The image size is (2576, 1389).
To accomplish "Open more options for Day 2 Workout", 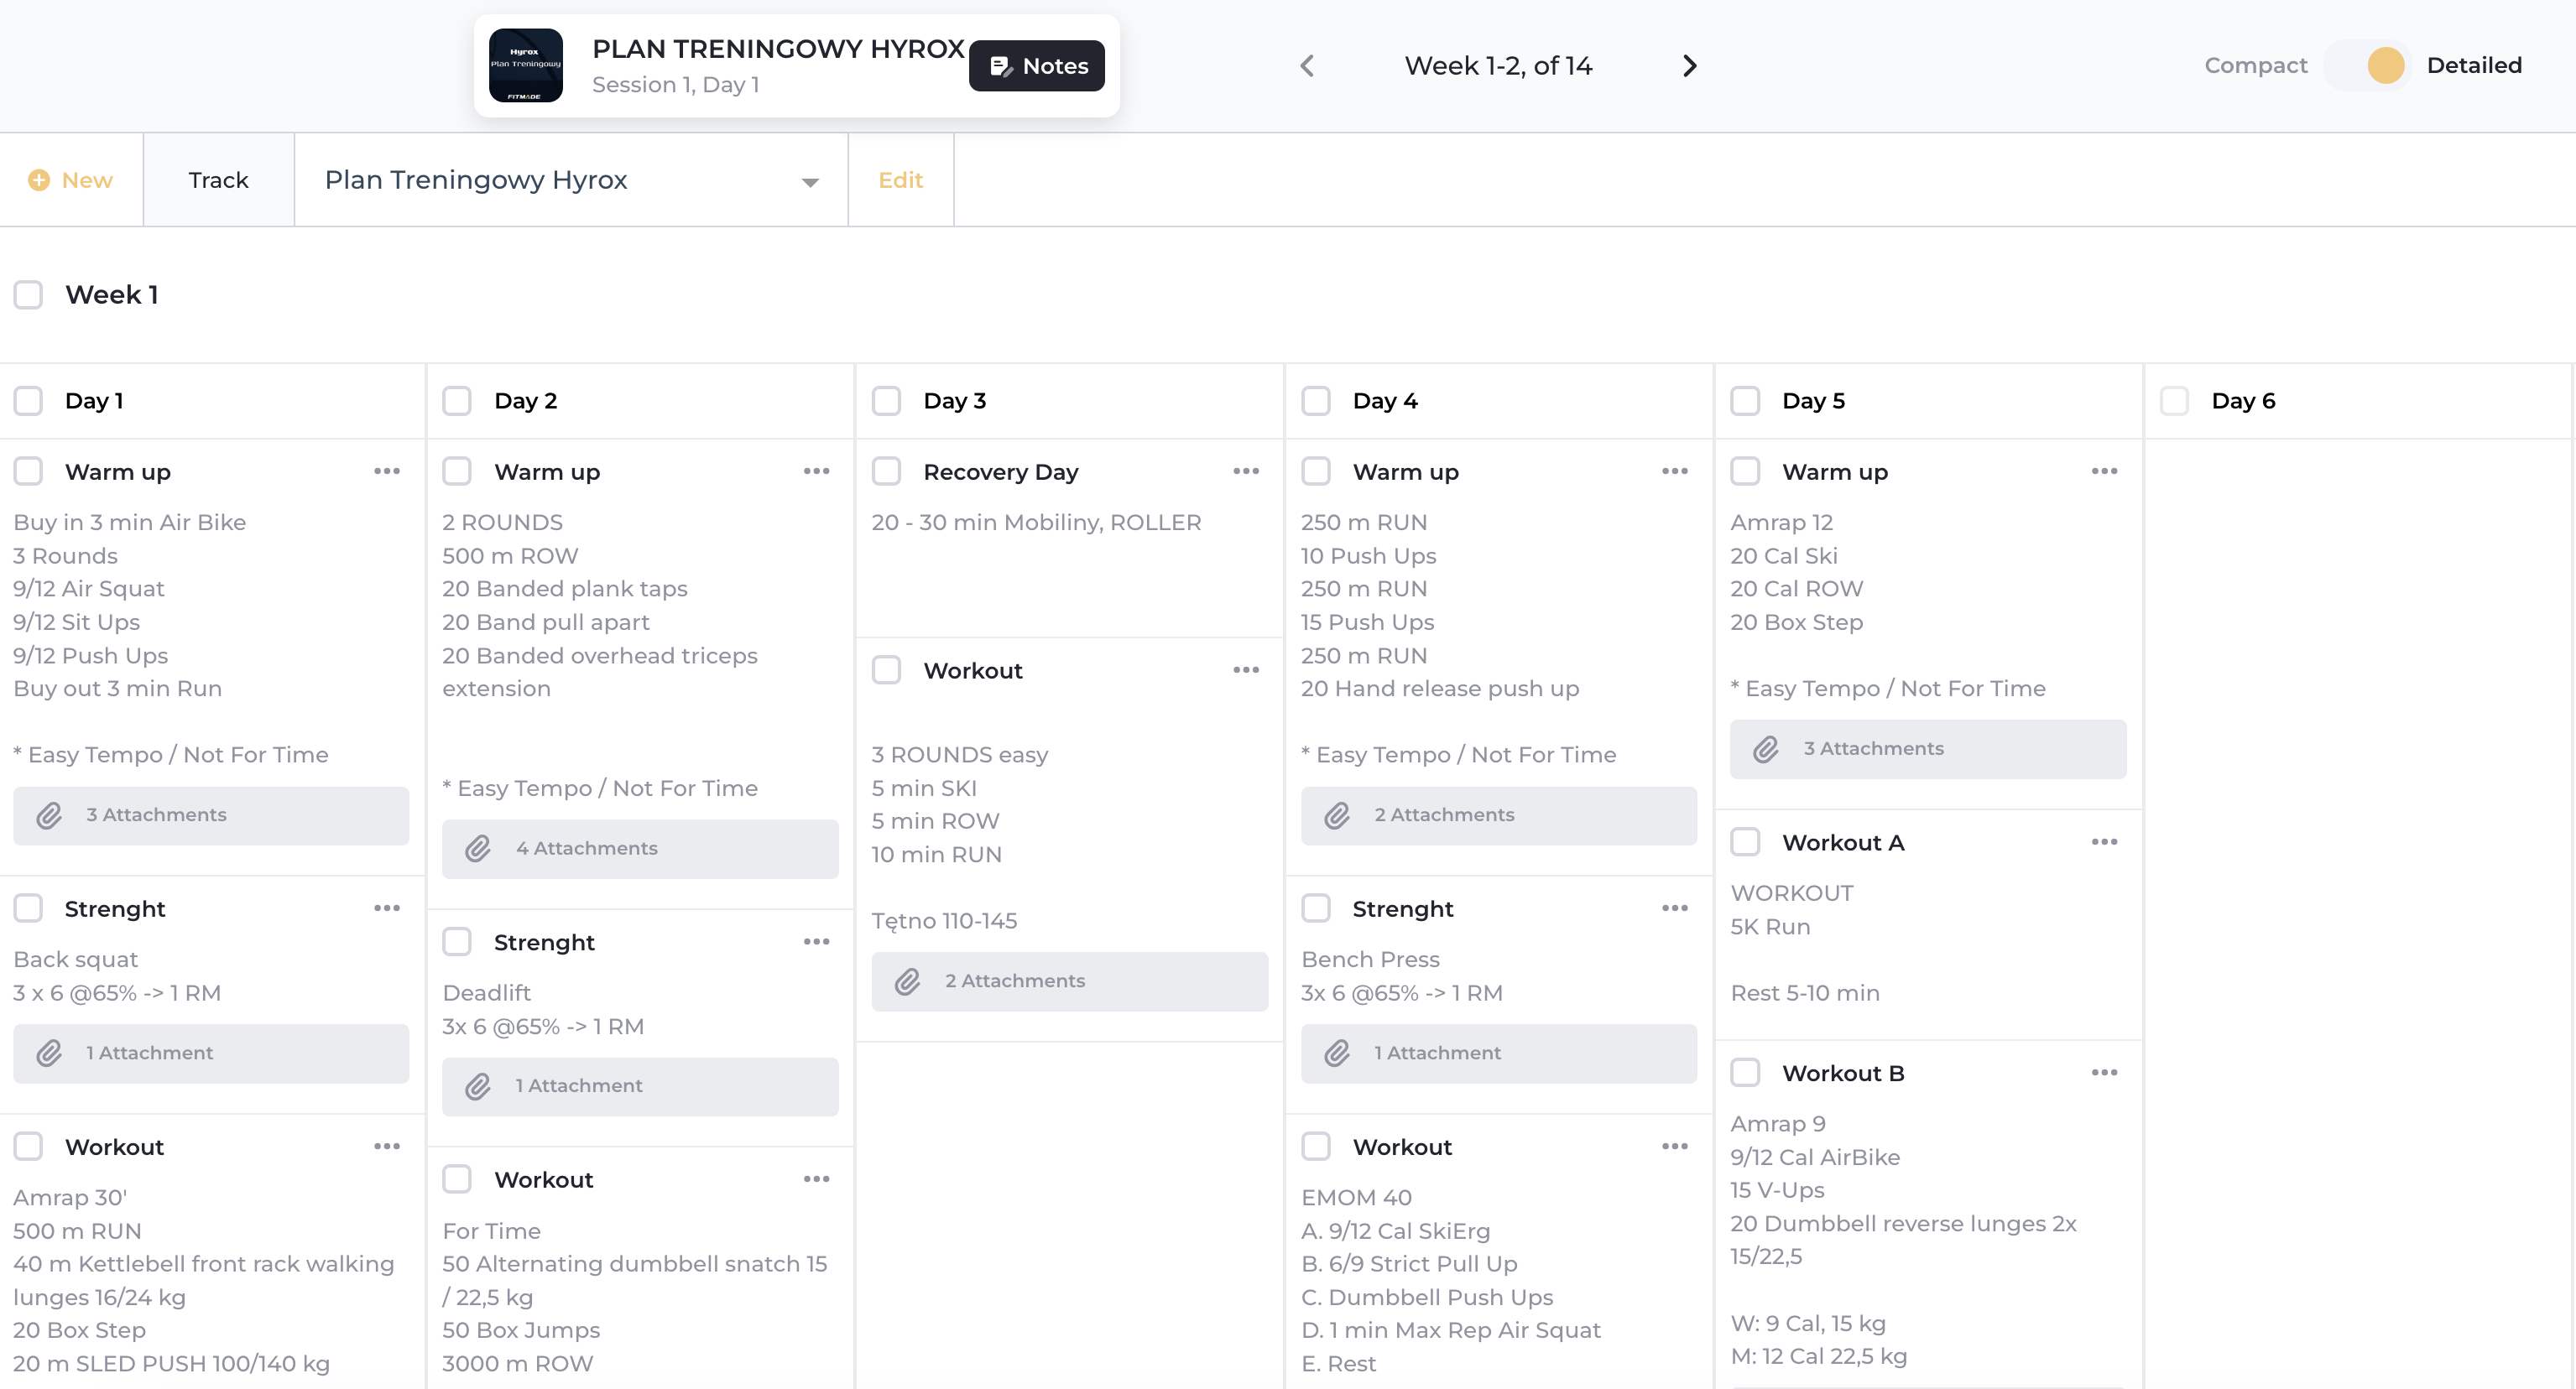I will coord(816,1179).
